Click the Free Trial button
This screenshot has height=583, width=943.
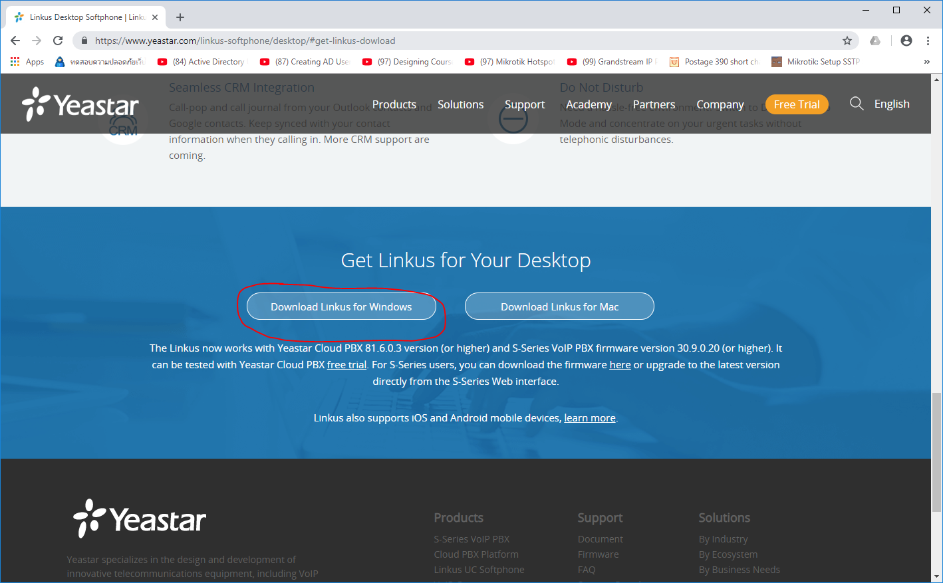coord(797,104)
